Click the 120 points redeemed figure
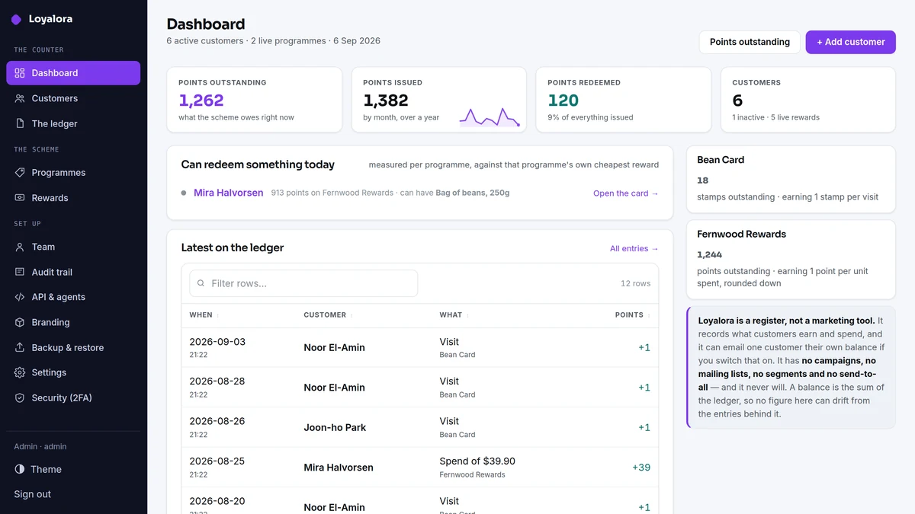Viewport: 915px width, 514px height. 563,101
